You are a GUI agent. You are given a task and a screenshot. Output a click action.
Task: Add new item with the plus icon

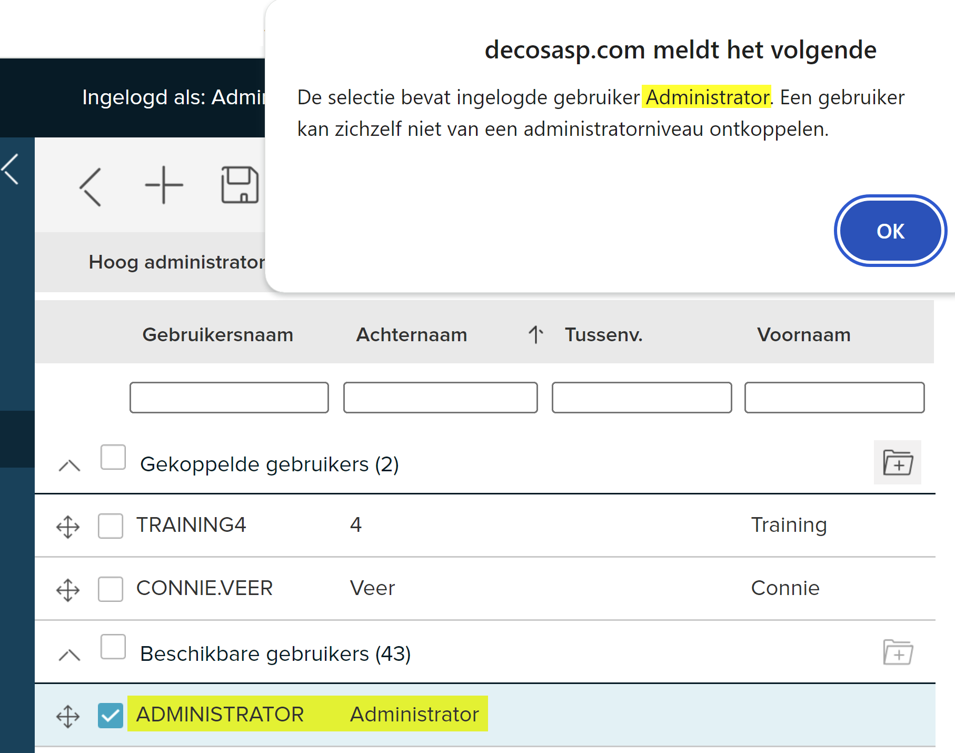click(164, 185)
